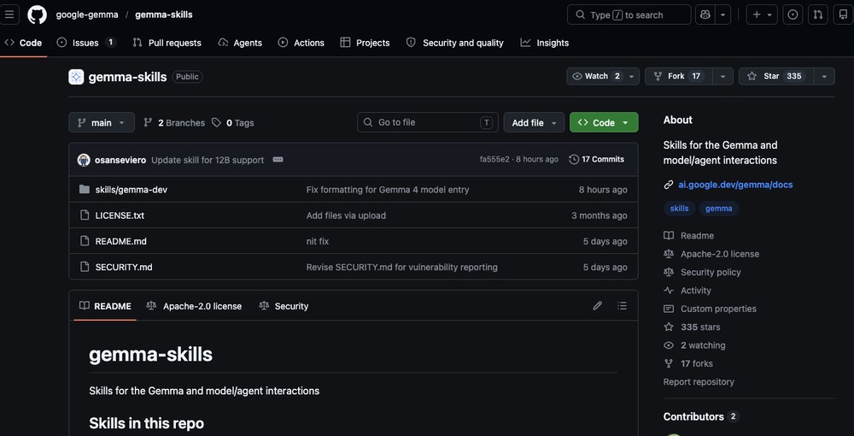Open commit message nit fix

click(x=318, y=241)
